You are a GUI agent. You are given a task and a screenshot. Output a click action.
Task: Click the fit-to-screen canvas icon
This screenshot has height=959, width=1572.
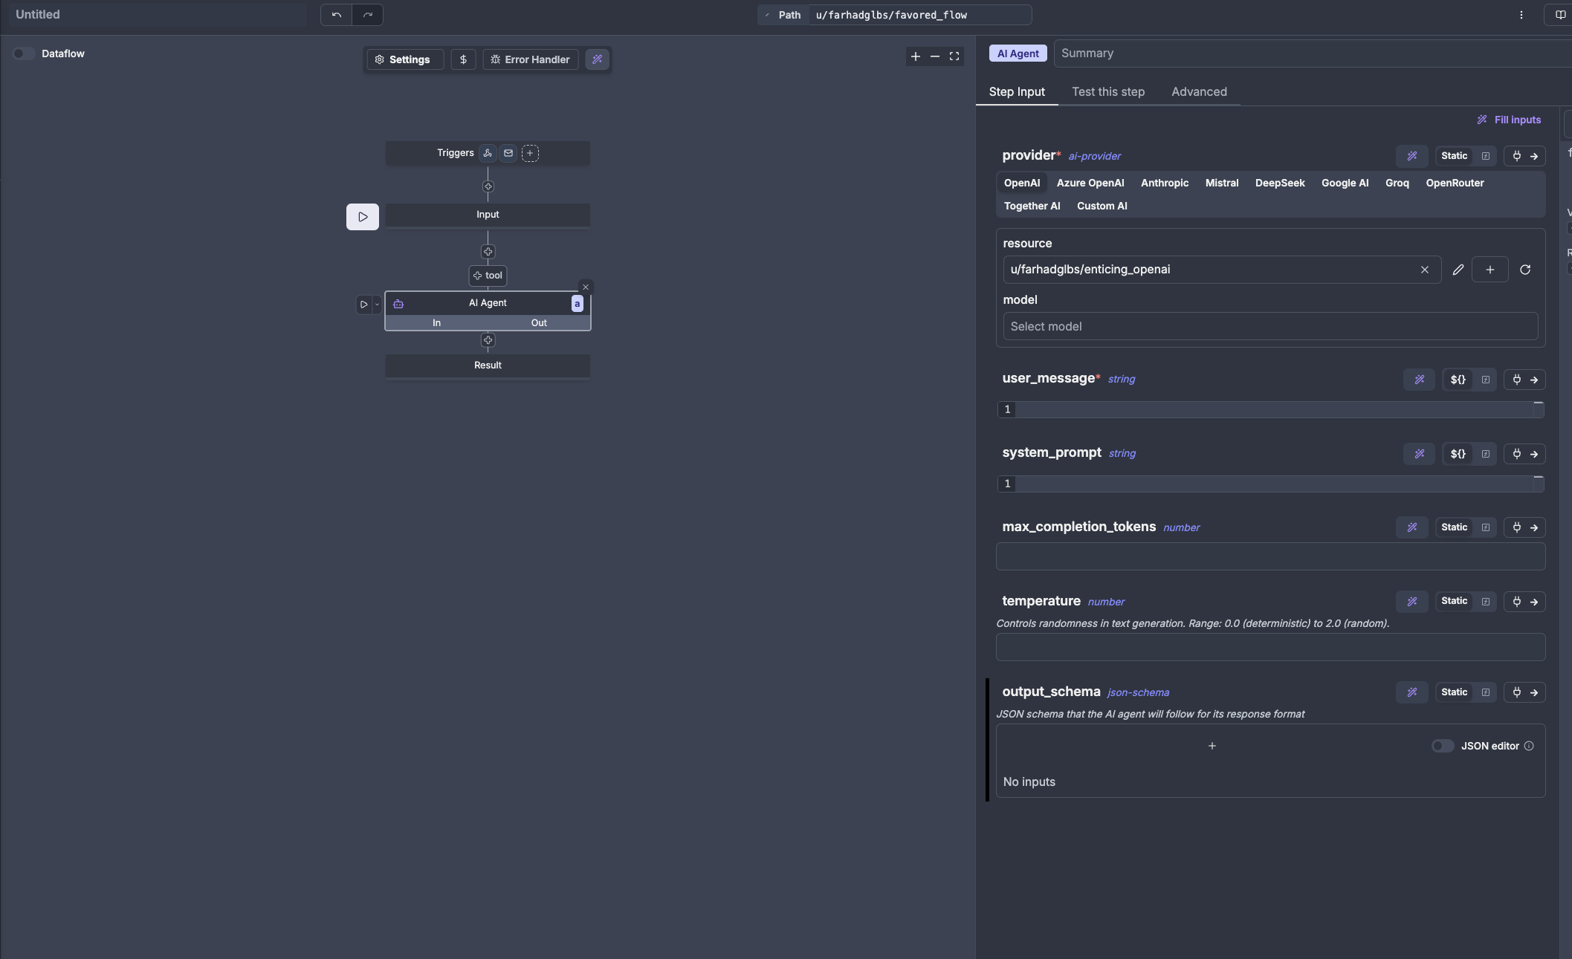coord(954,56)
